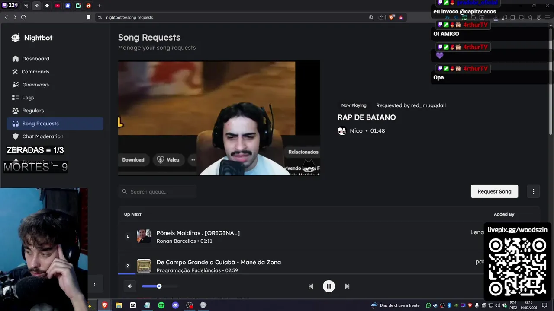The image size is (554, 311).
Task: Click the Nightbot logo icon
Action: 16,38
